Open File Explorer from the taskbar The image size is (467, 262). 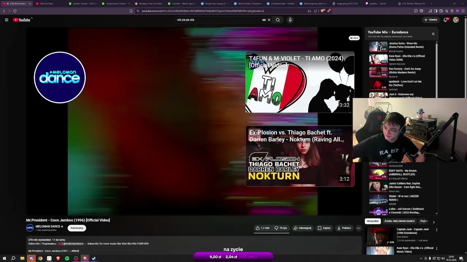pyautogui.click(x=22, y=258)
